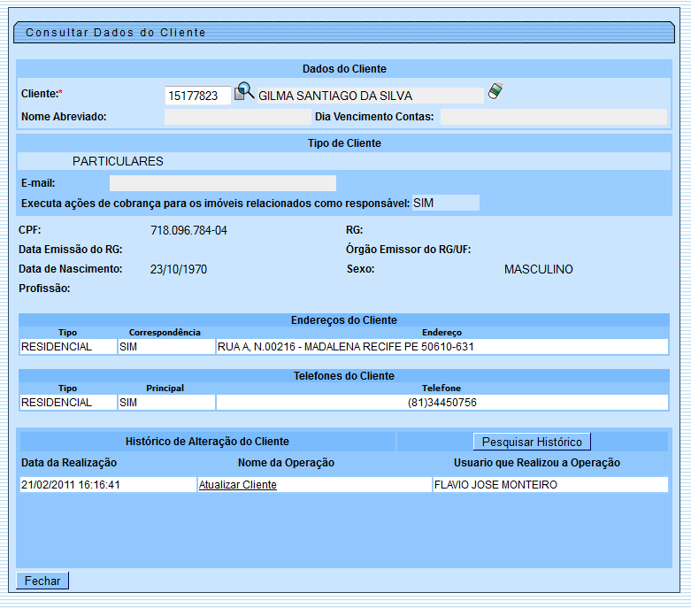Select RESIDENCIAL in the Endereços table
The width and height of the screenshot is (691, 608).
pos(67,347)
